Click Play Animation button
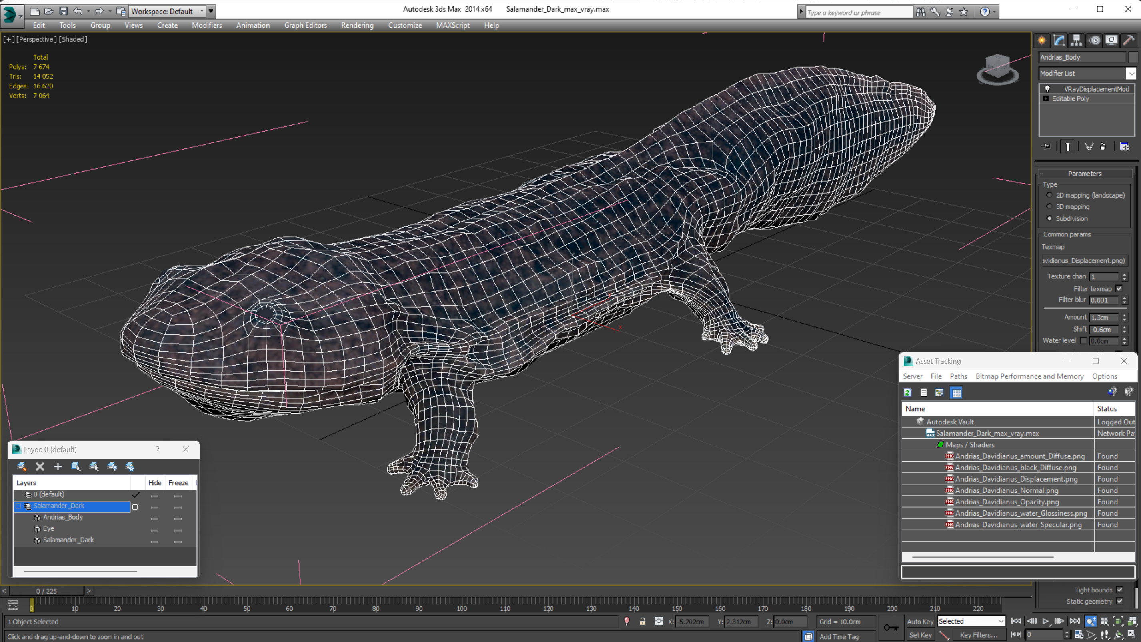This screenshot has width=1141, height=642. [x=1045, y=621]
